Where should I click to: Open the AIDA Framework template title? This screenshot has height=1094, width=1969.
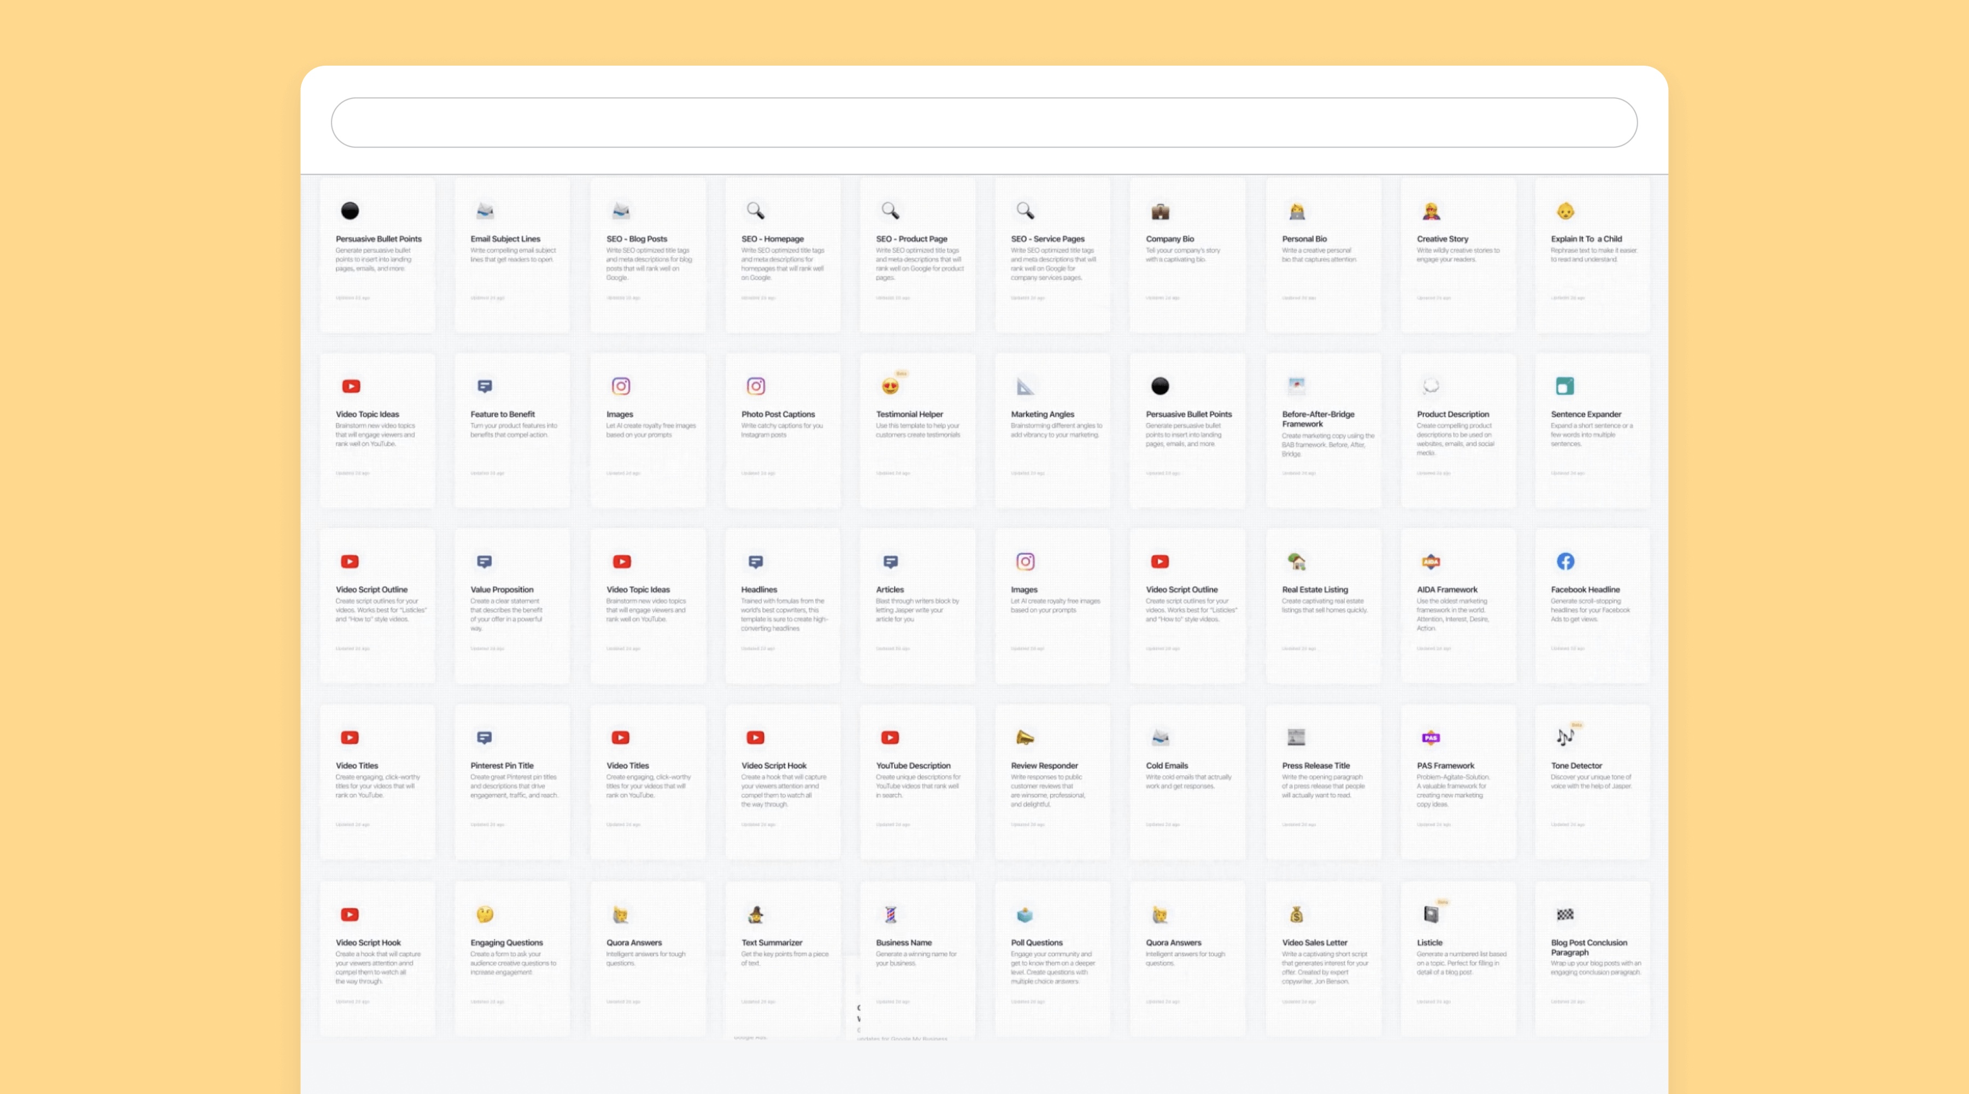point(1446,590)
